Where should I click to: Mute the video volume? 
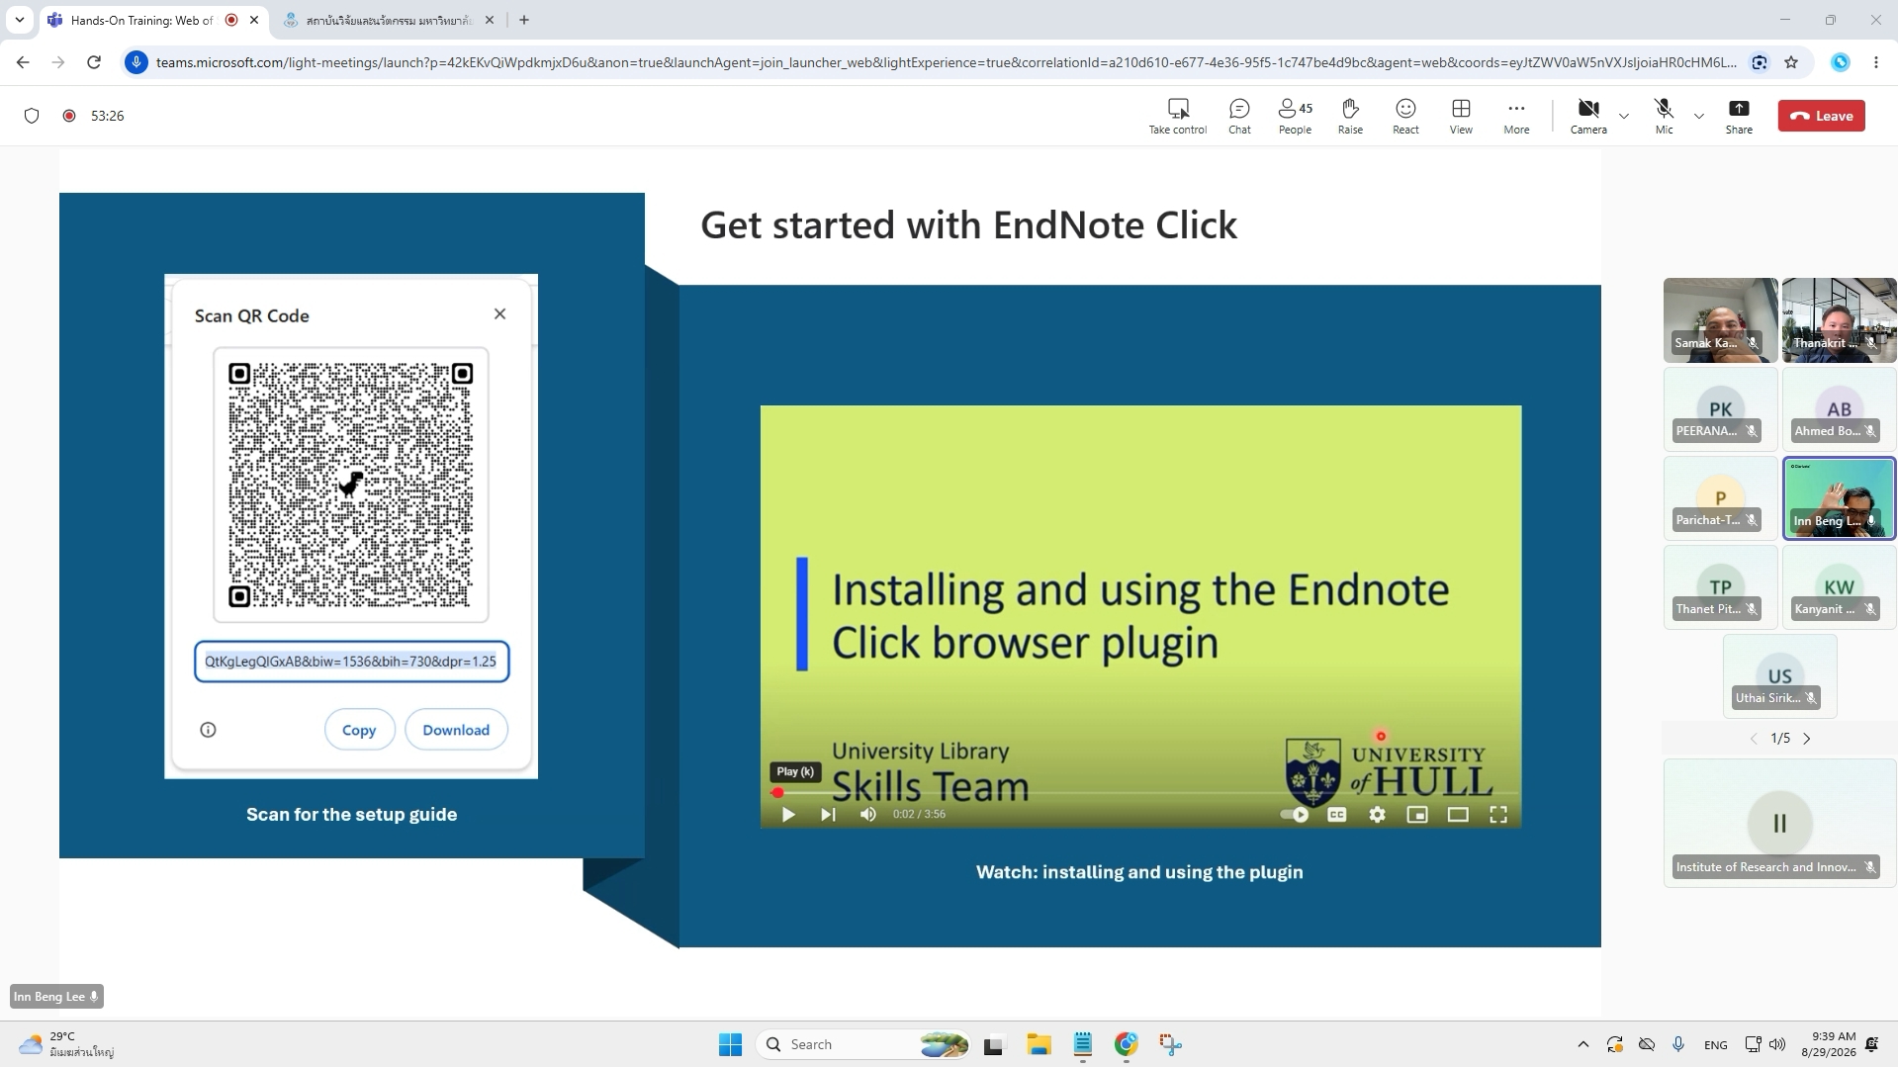click(x=868, y=815)
